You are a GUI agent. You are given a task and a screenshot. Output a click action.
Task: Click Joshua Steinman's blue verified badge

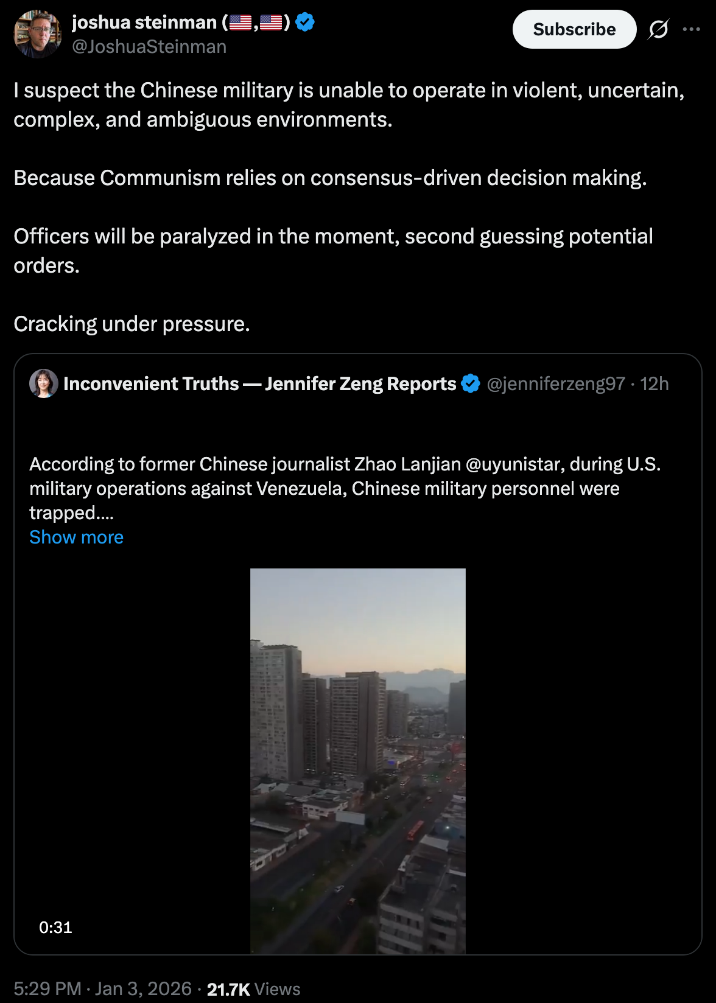click(x=305, y=23)
